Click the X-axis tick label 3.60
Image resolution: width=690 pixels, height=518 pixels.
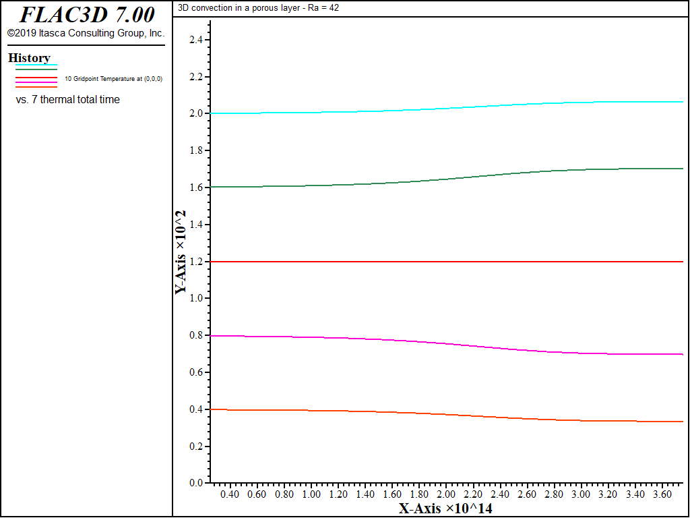tap(663, 494)
